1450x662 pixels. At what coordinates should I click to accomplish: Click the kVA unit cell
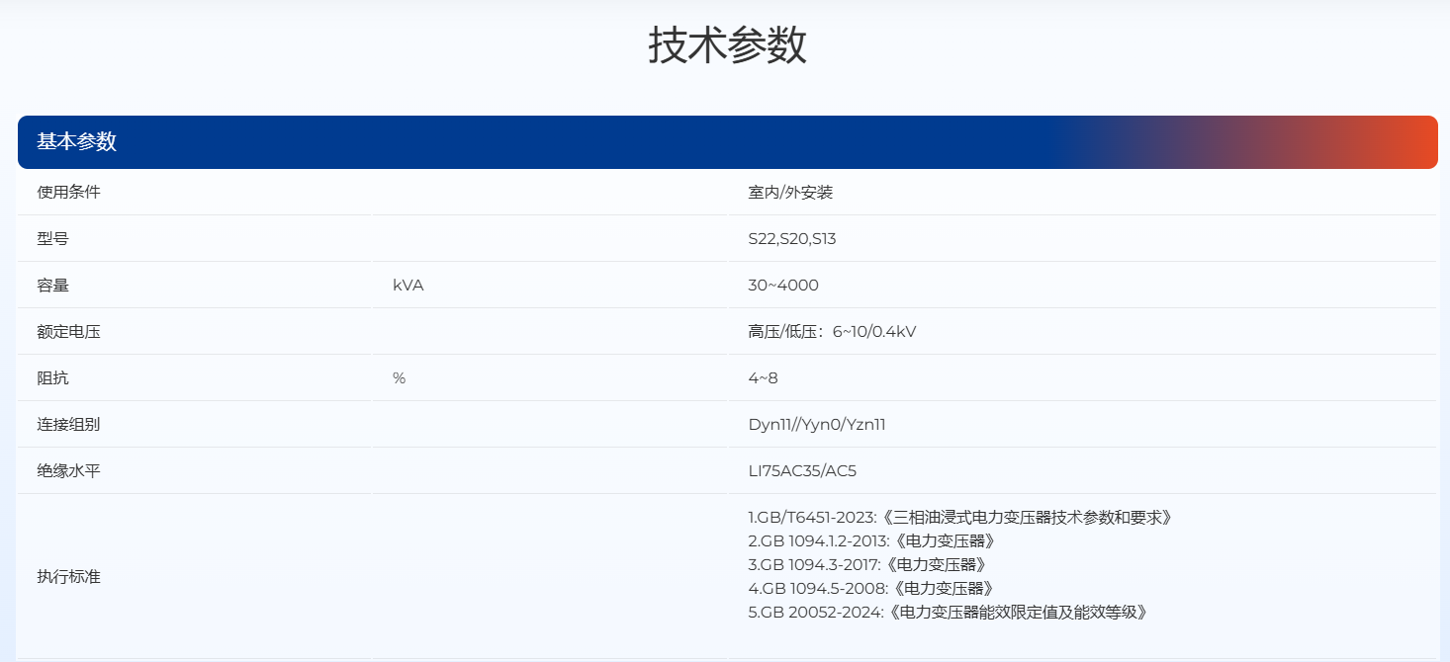point(408,286)
